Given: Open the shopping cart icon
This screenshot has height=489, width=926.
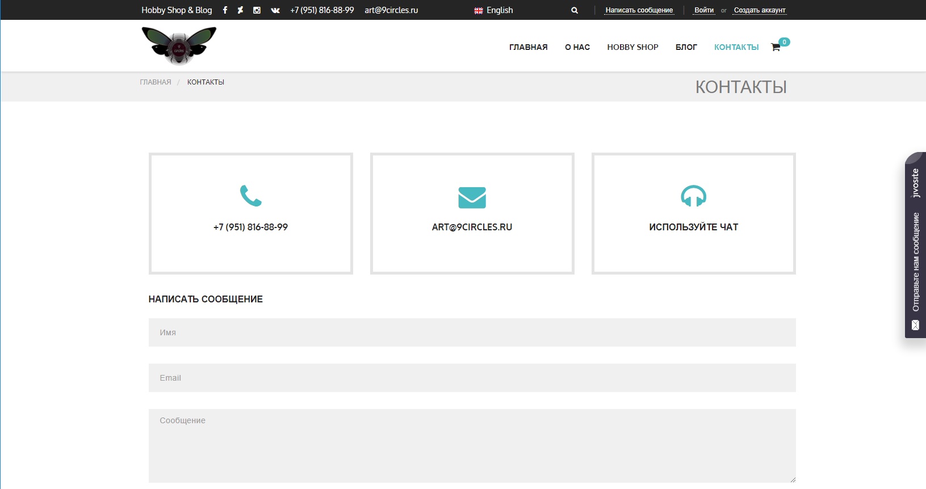Looking at the screenshot, I should [776, 47].
